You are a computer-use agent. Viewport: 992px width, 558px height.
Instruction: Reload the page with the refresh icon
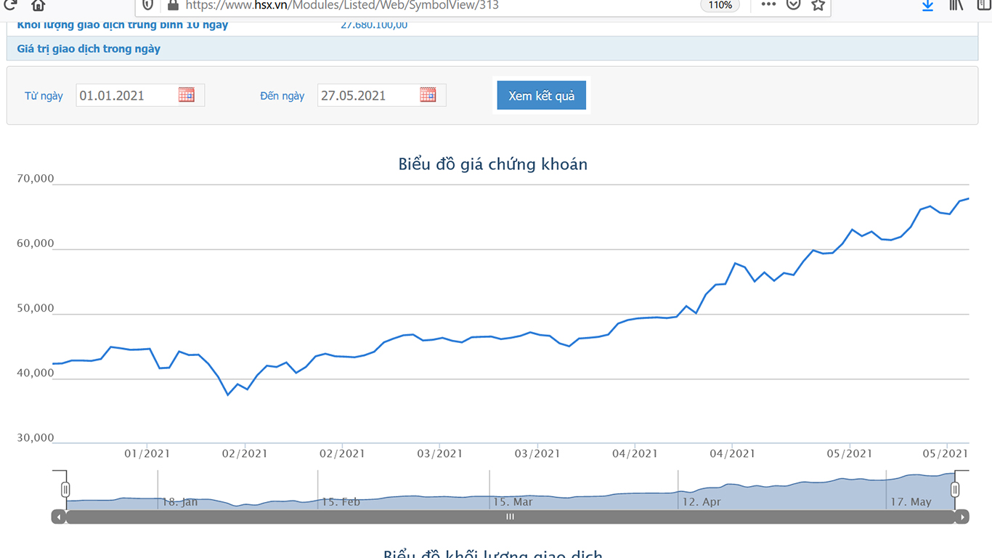point(10,4)
